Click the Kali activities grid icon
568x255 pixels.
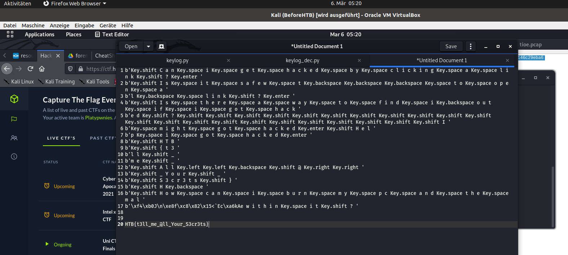pyautogui.click(x=10, y=34)
